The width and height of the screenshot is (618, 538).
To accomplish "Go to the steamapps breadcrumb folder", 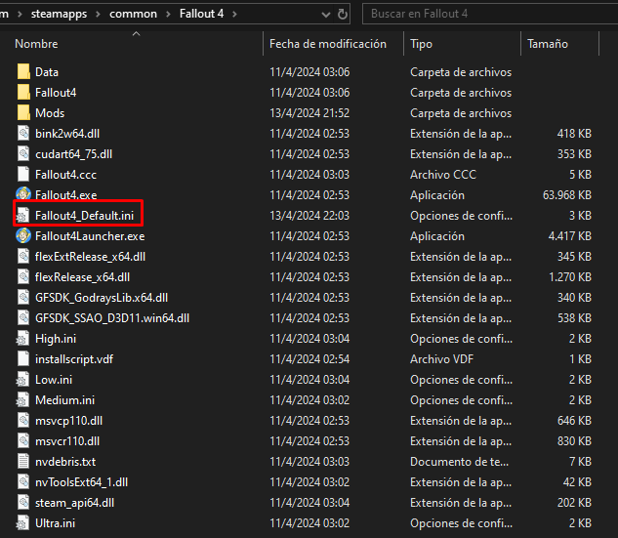I will click(60, 14).
